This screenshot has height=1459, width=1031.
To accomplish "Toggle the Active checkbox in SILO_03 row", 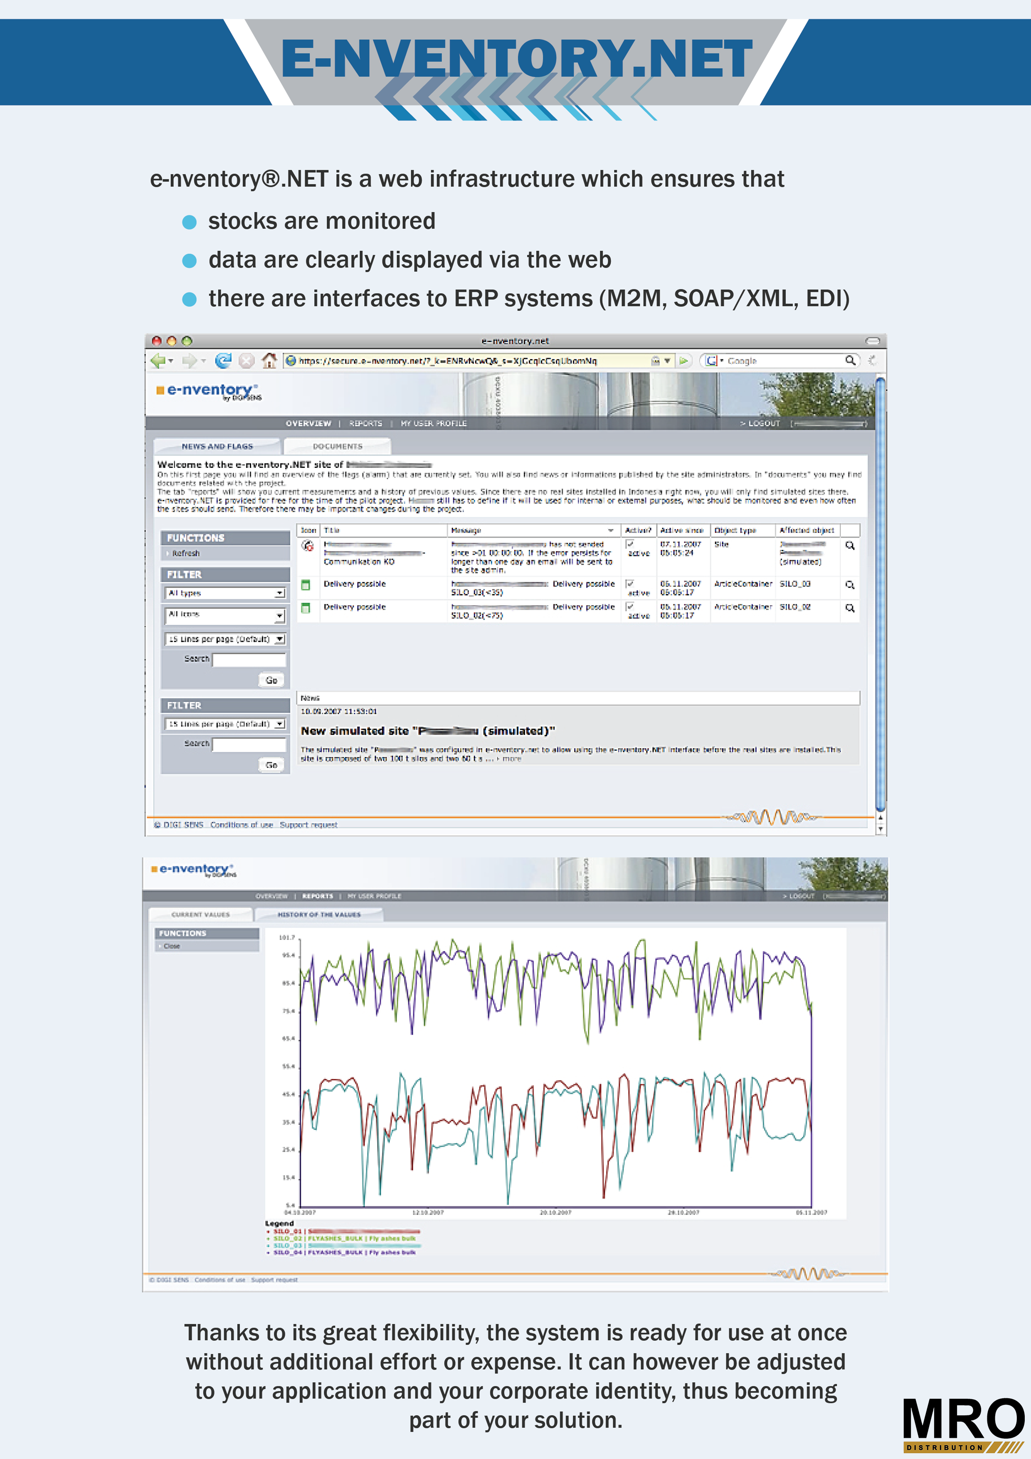I will 629,584.
